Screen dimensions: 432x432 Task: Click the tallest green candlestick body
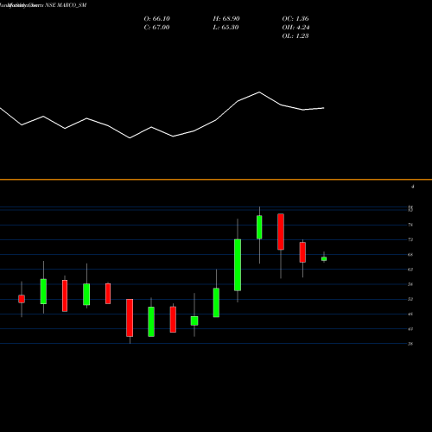coord(238,265)
